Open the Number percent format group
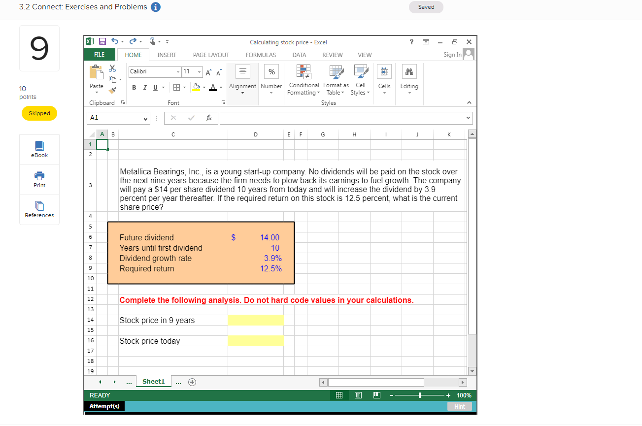 pos(271,79)
